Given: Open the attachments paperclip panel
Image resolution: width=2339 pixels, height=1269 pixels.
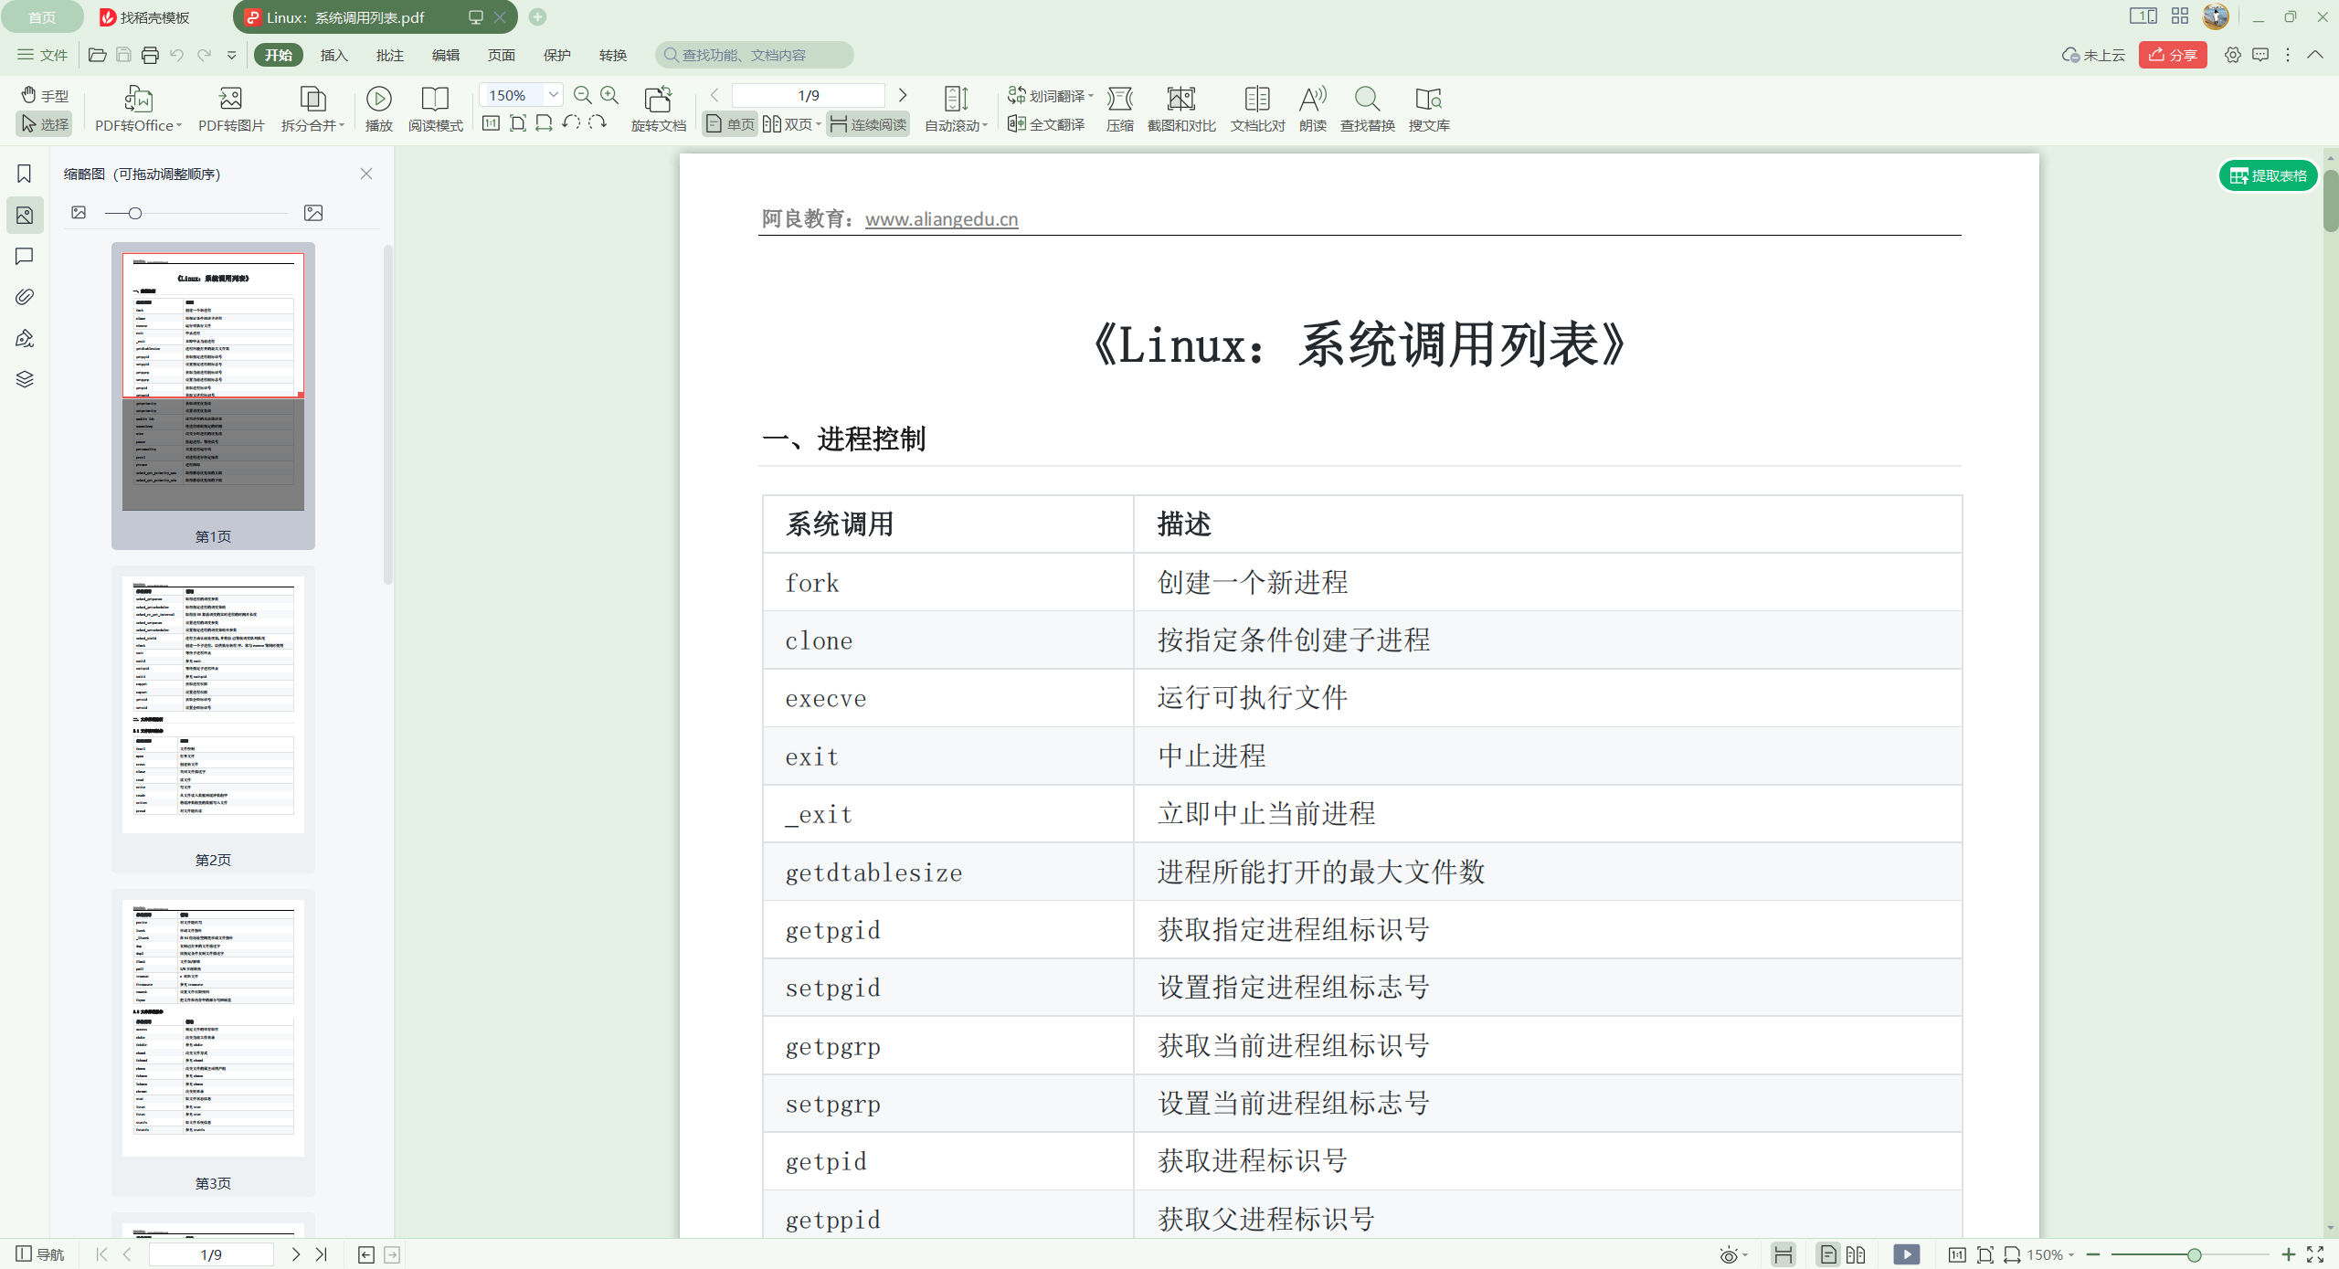Looking at the screenshot, I should click(x=25, y=297).
